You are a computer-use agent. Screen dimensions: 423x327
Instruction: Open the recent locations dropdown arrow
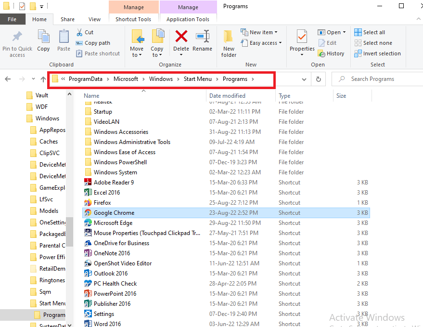(x=34, y=79)
